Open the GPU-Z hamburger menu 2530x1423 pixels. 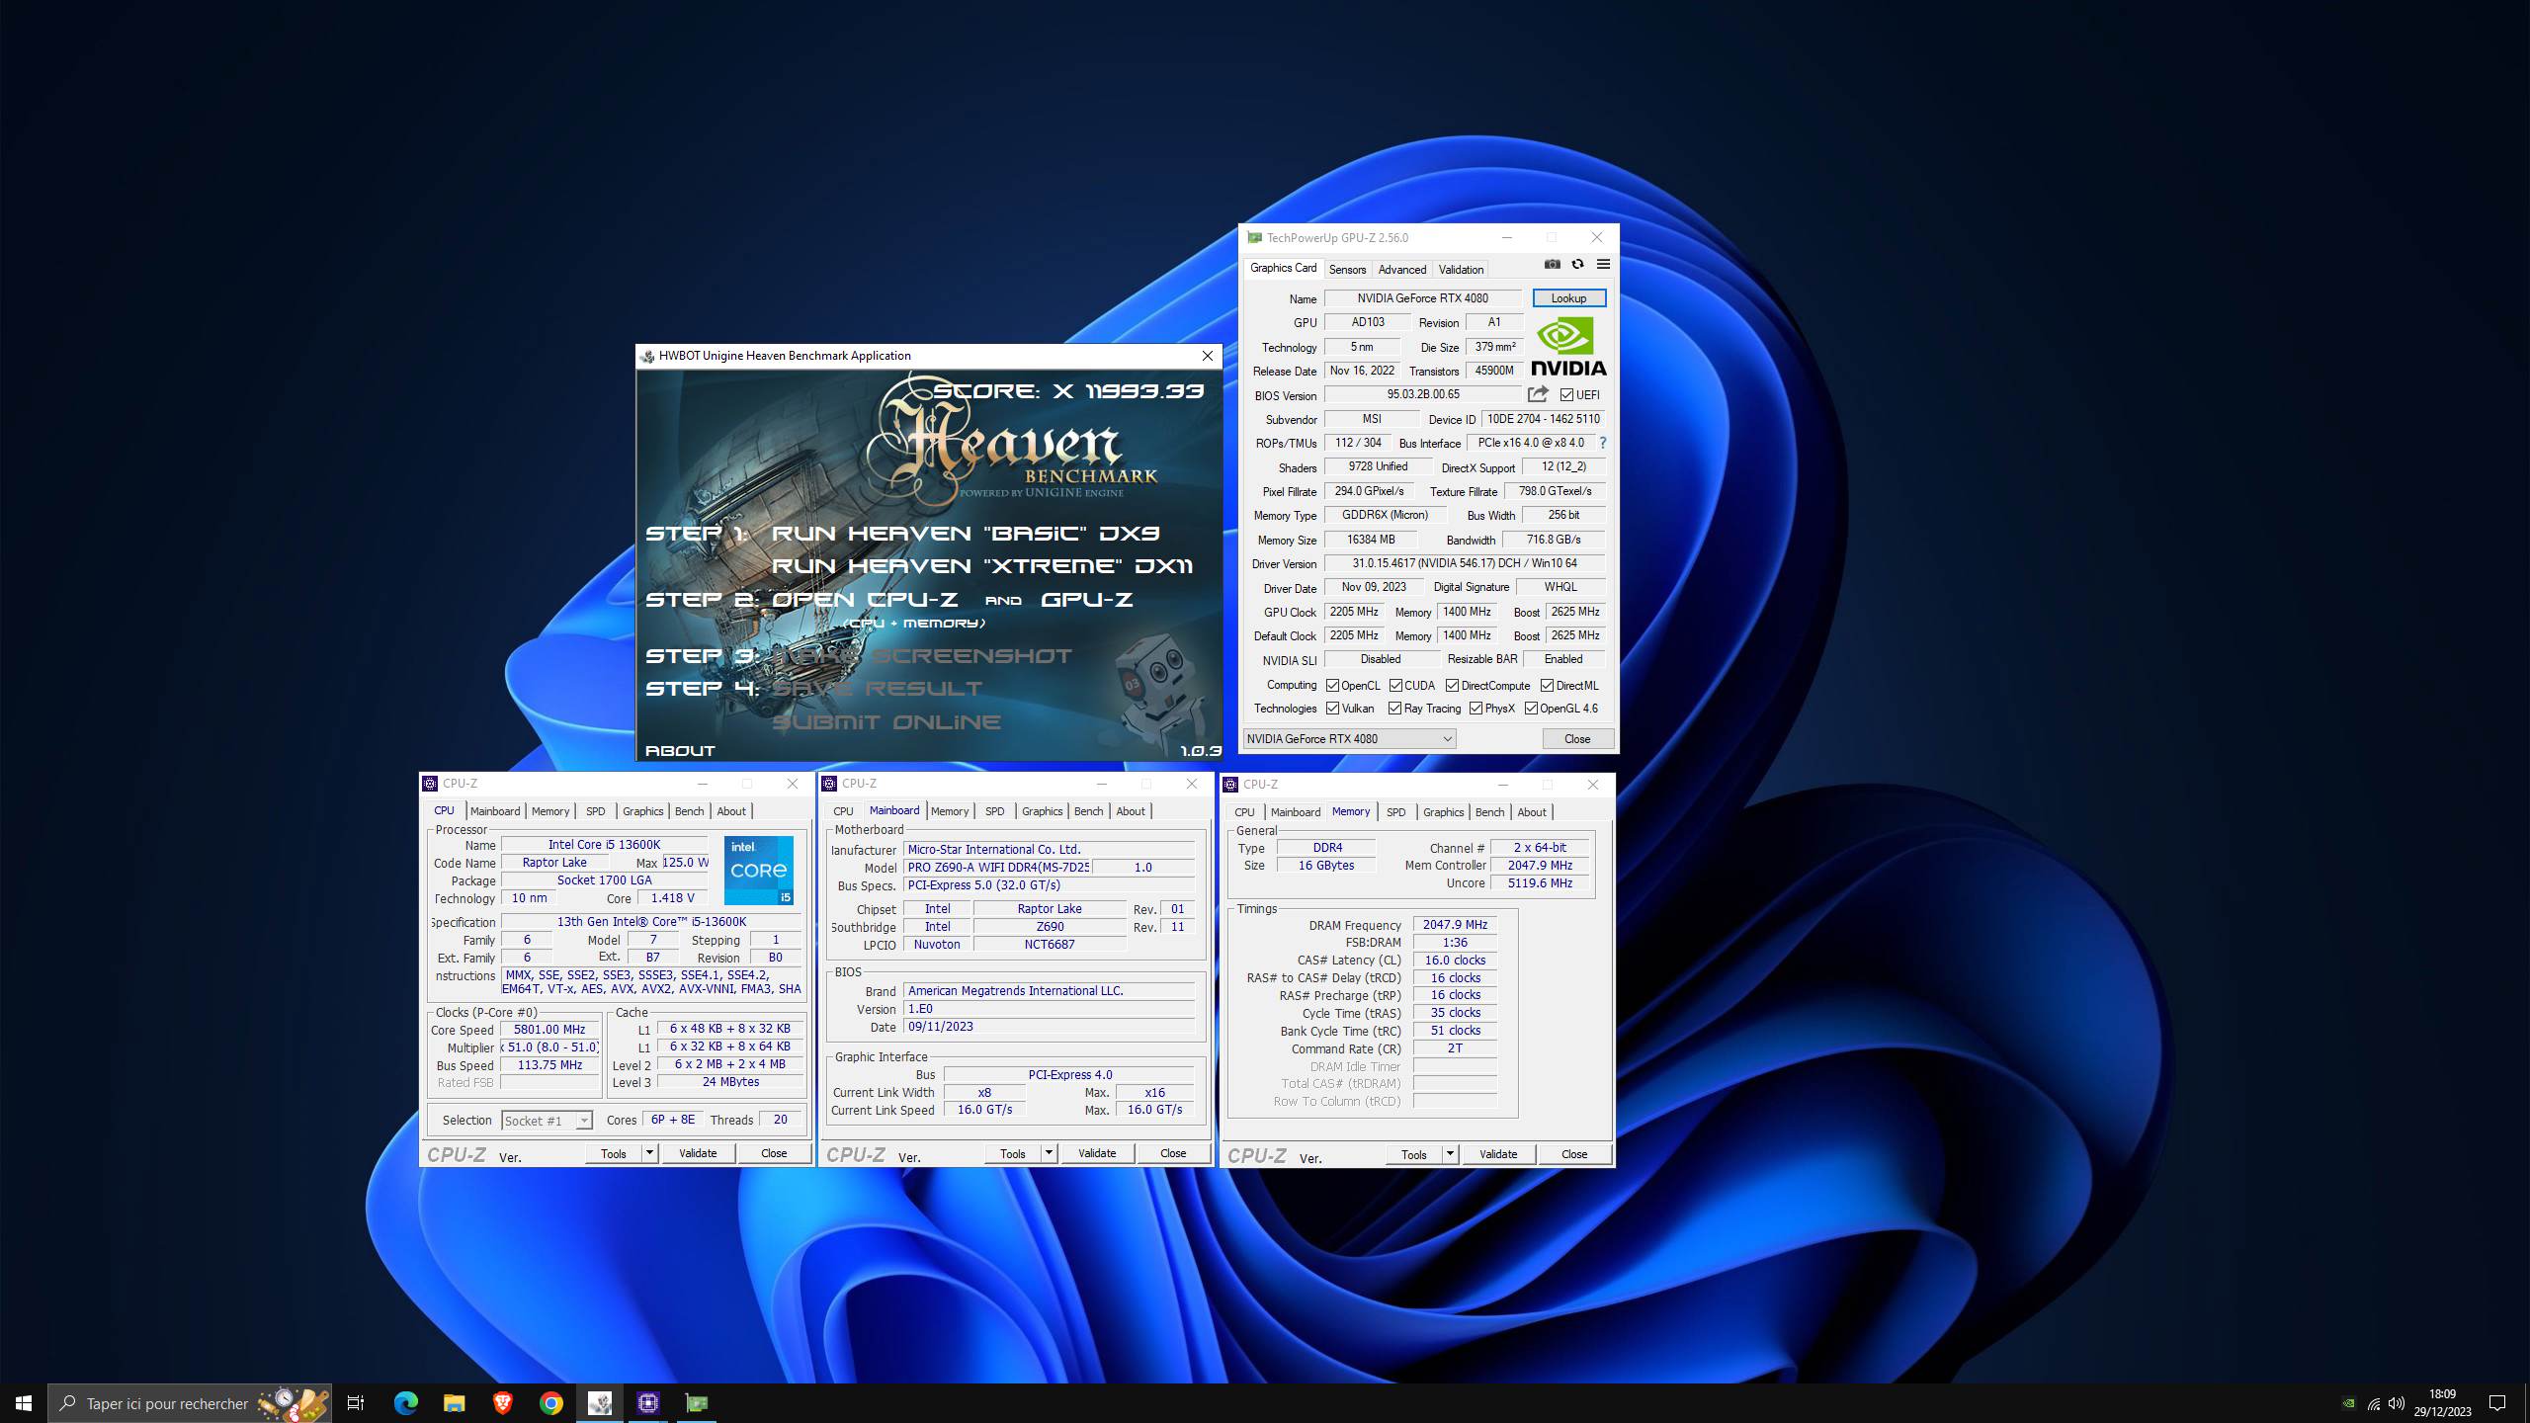point(1603,265)
